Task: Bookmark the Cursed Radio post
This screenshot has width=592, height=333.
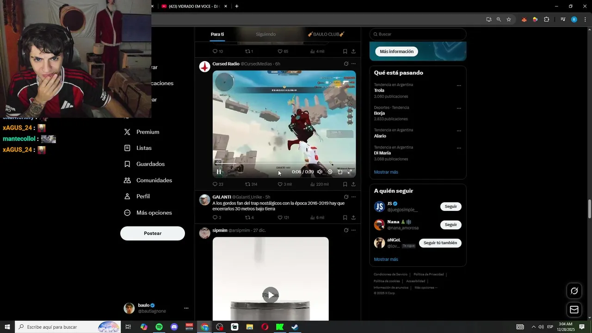Action: tap(345, 184)
